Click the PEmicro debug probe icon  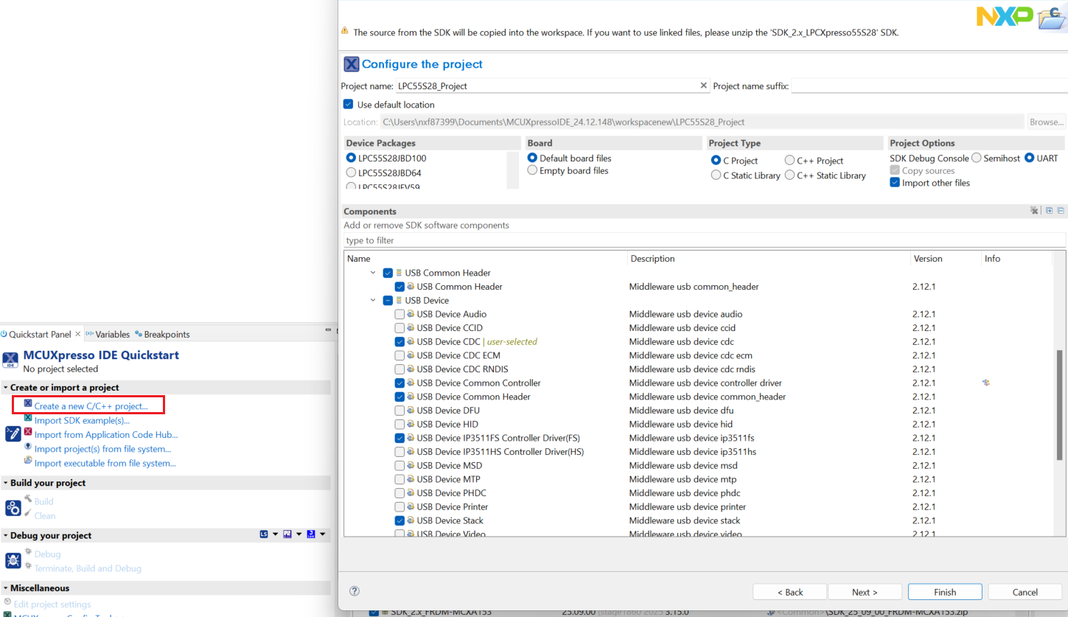(287, 534)
